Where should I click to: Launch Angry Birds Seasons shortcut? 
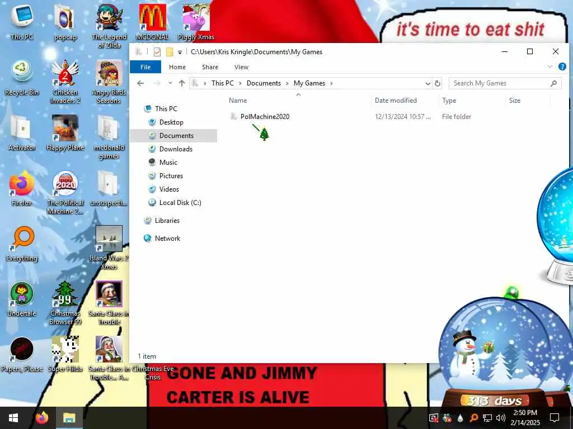click(109, 82)
